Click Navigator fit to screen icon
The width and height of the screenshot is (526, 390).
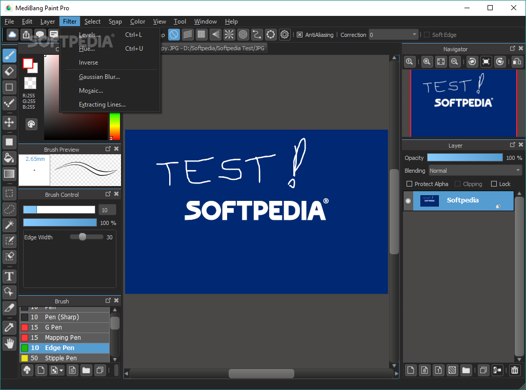point(441,61)
